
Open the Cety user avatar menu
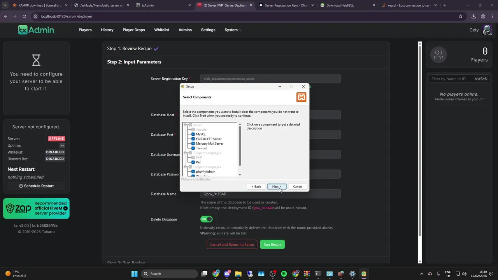pyautogui.click(x=487, y=30)
